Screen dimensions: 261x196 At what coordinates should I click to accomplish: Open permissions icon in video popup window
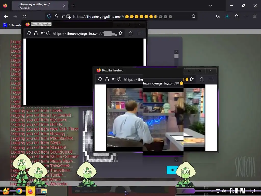(x=114, y=79)
